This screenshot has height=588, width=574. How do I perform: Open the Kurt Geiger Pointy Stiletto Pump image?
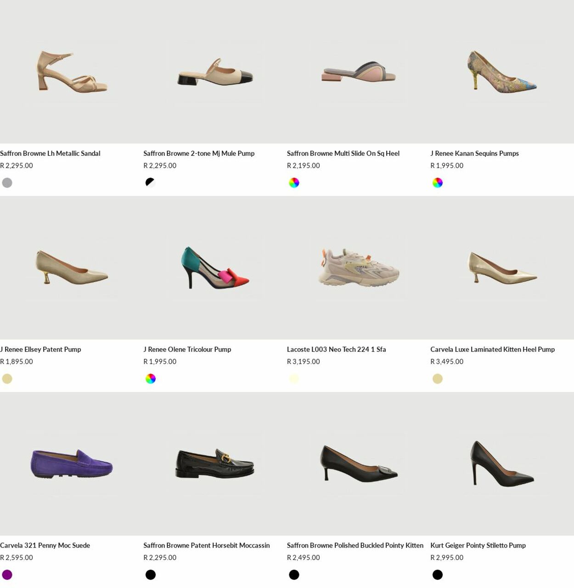[x=502, y=464]
